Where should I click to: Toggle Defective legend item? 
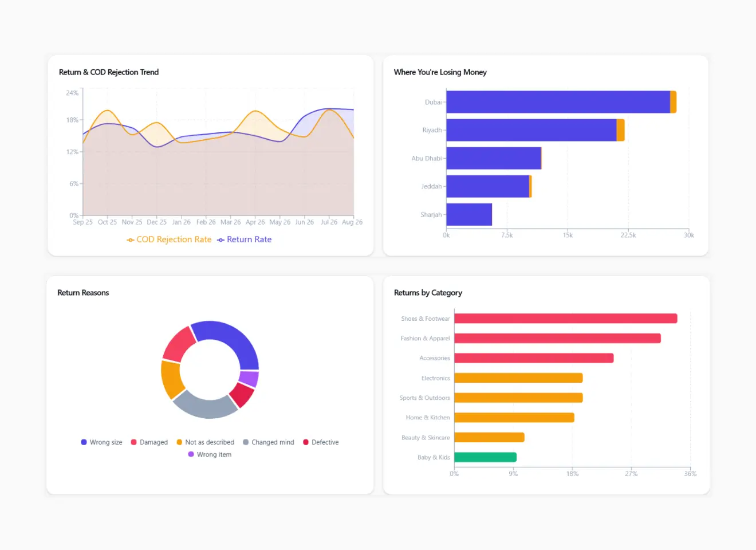pos(321,442)
